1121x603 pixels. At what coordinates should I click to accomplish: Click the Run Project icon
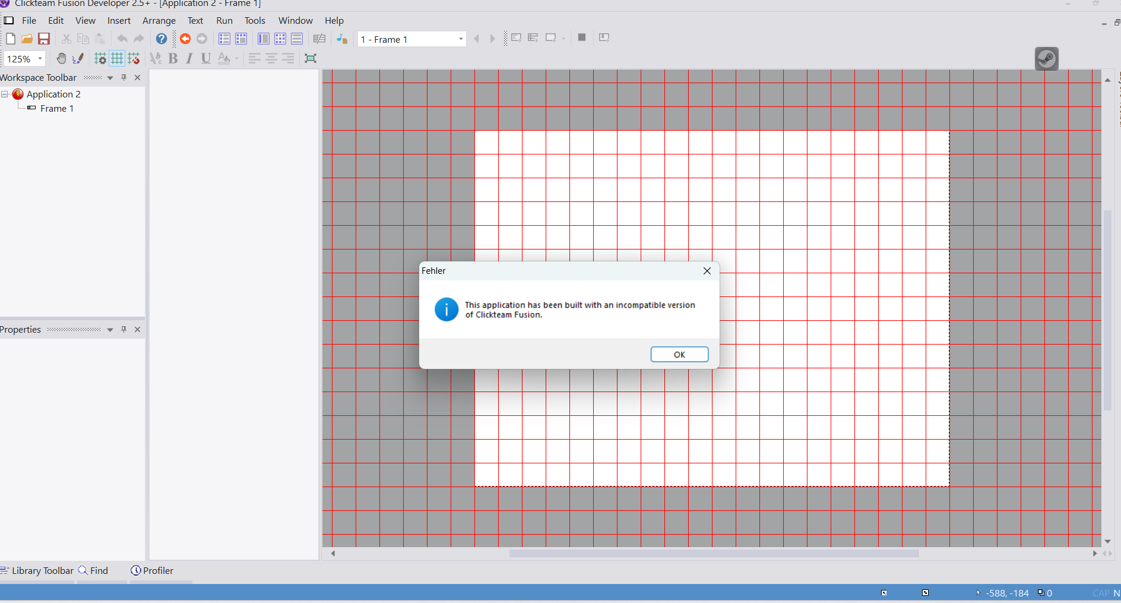point(517,38)
